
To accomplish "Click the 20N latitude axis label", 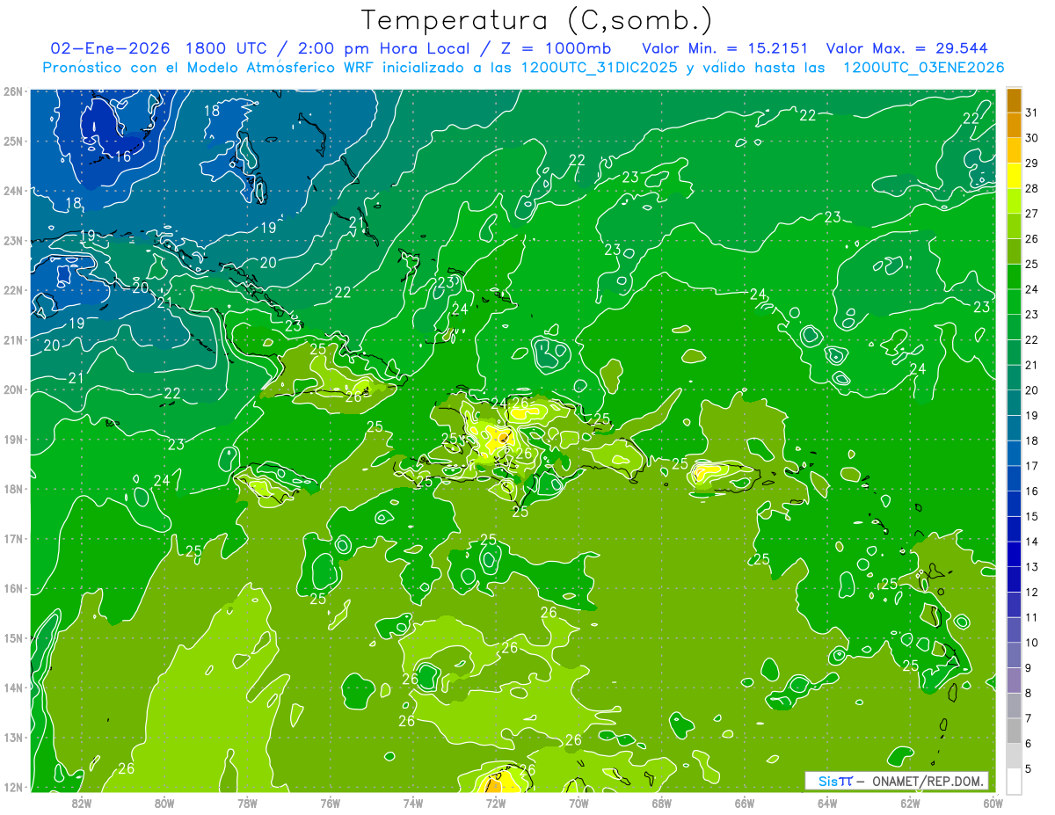I will point(13,389).
